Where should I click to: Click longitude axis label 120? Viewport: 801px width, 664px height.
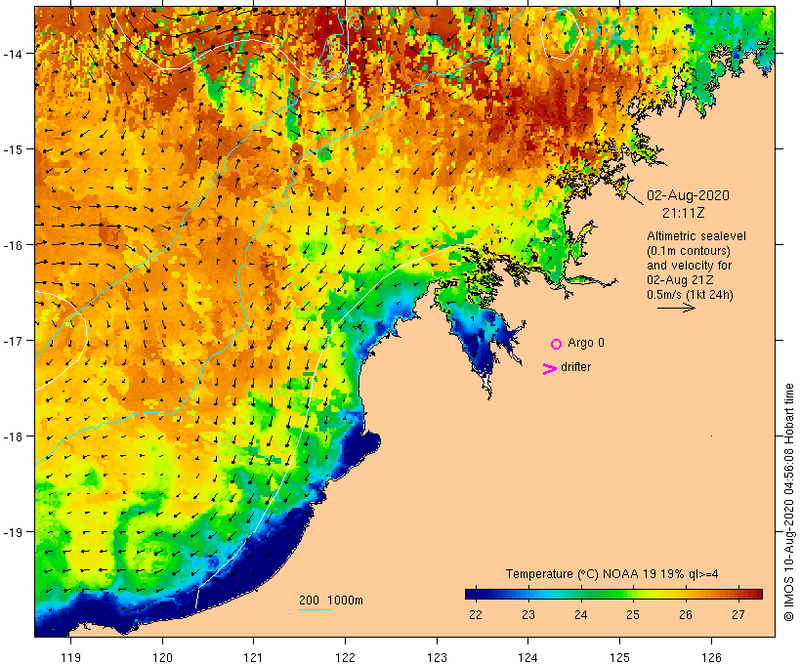pyautogui.click(x=162, y=657)
